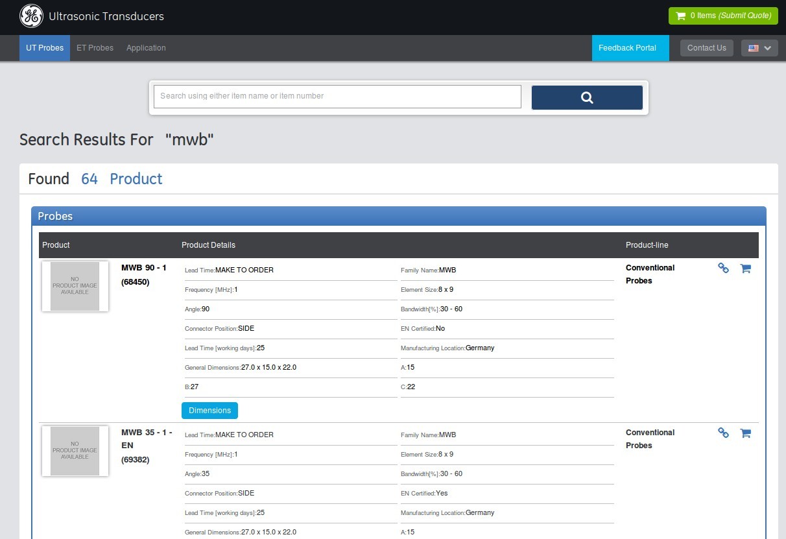Open the MWB 35 - 1 - EN product title
Screen dimensions: 786x539
(147, 439)
